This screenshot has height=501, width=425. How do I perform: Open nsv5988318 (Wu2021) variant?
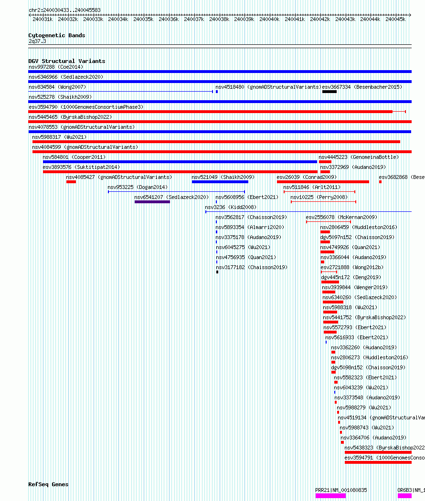(x=350, y=307)
